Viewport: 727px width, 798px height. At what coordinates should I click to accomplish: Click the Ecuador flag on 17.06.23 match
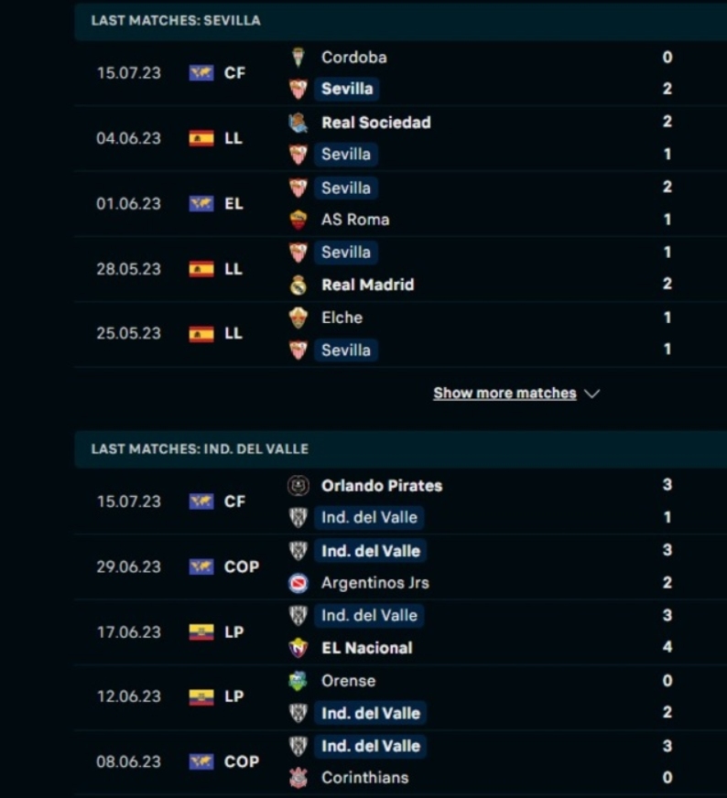tap(201, 631)
